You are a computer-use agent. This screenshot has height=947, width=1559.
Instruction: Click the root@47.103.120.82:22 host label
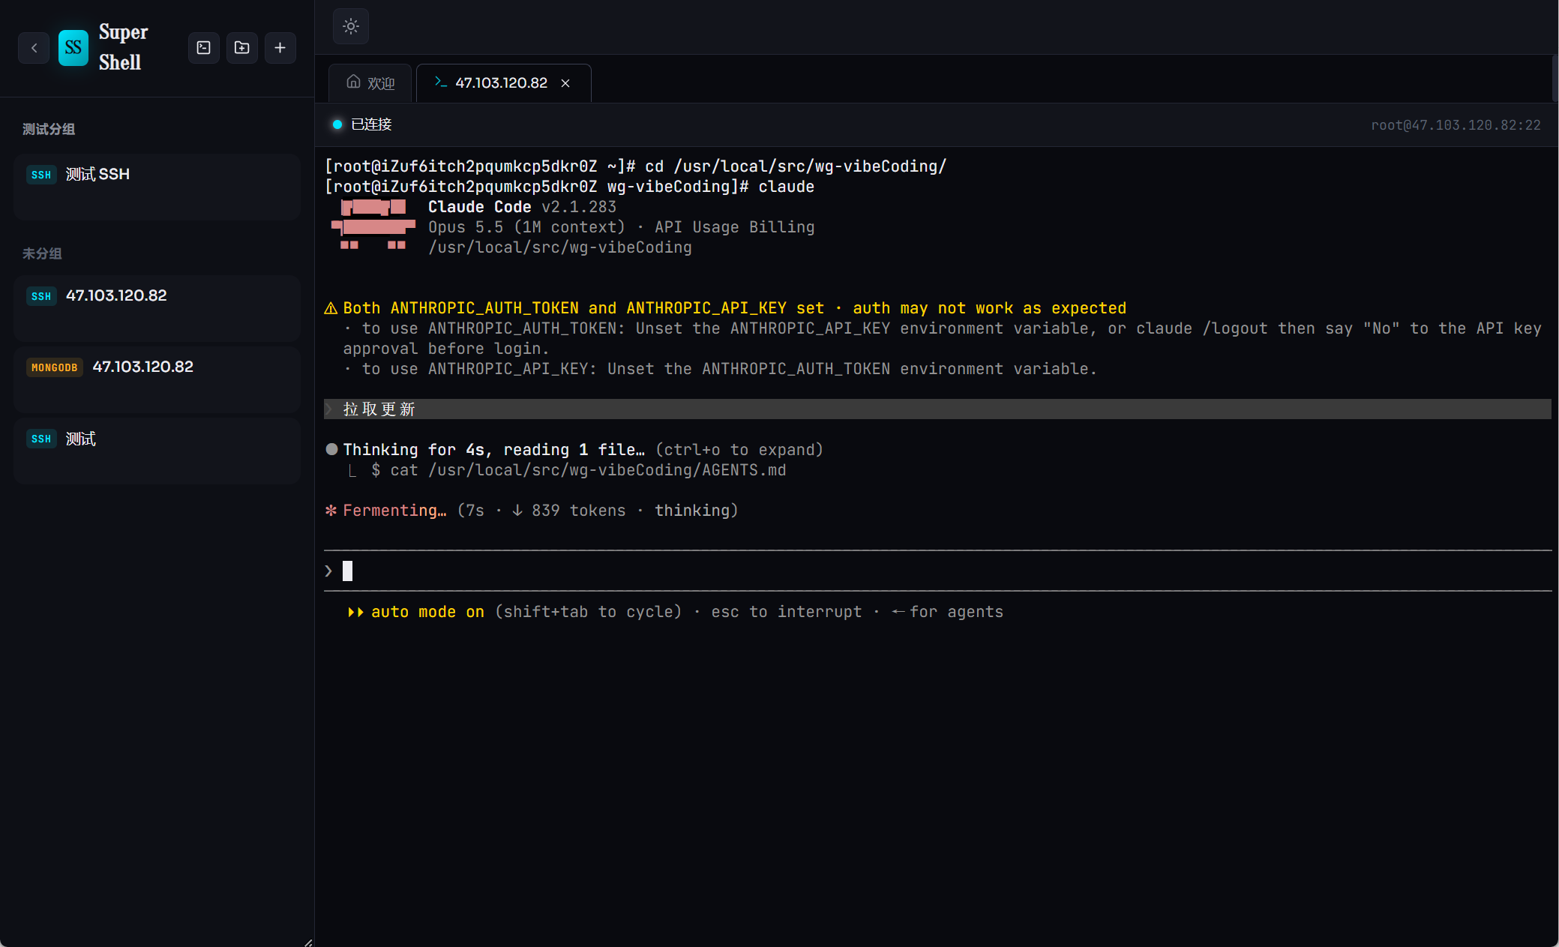(1456, 125)
